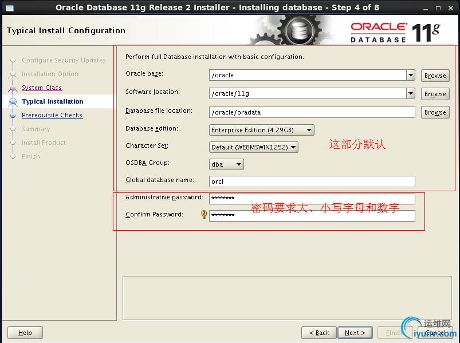Click the Administrative password field
This screenshot has height=343, width=460.
312,199
